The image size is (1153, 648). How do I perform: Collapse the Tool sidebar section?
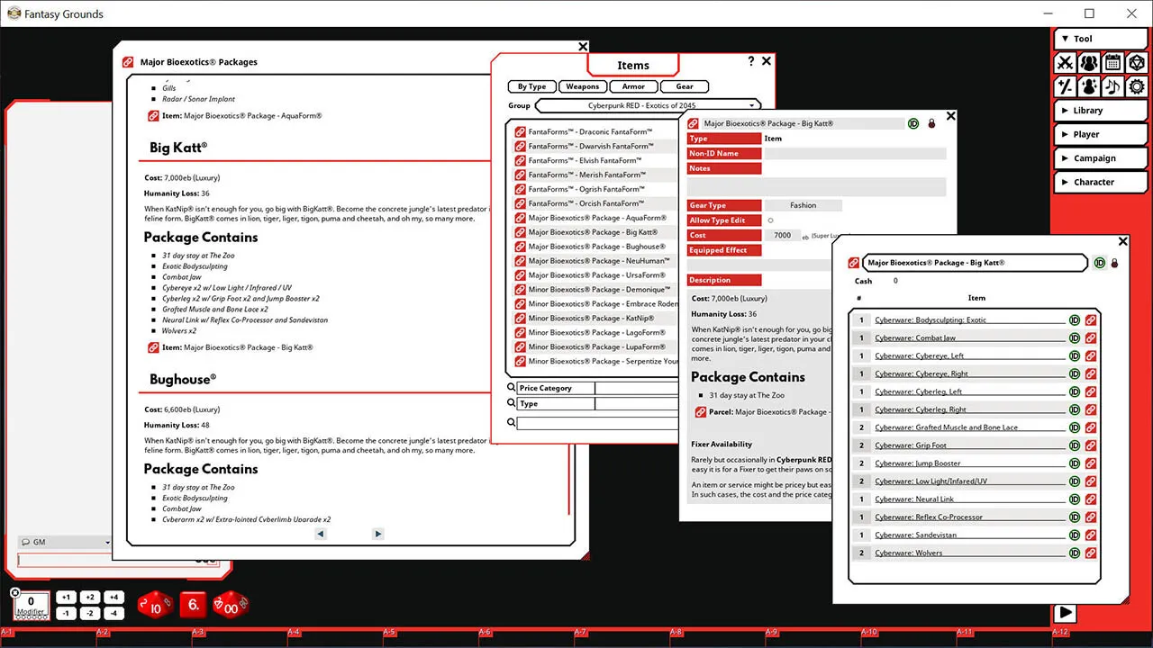1100,39
